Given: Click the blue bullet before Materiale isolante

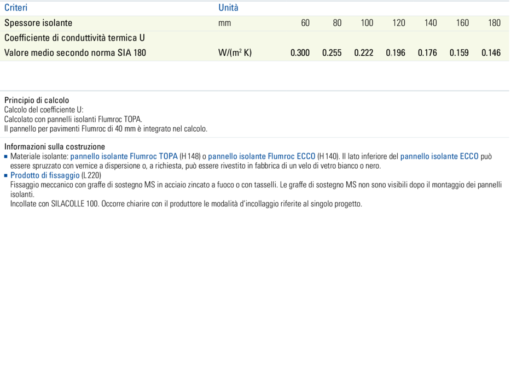Looking at the screenshot, I should [6, 156].
